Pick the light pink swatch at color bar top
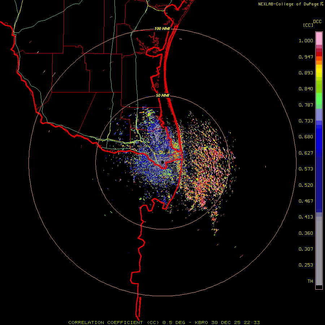The image size is (325, 325). (319, 39)
